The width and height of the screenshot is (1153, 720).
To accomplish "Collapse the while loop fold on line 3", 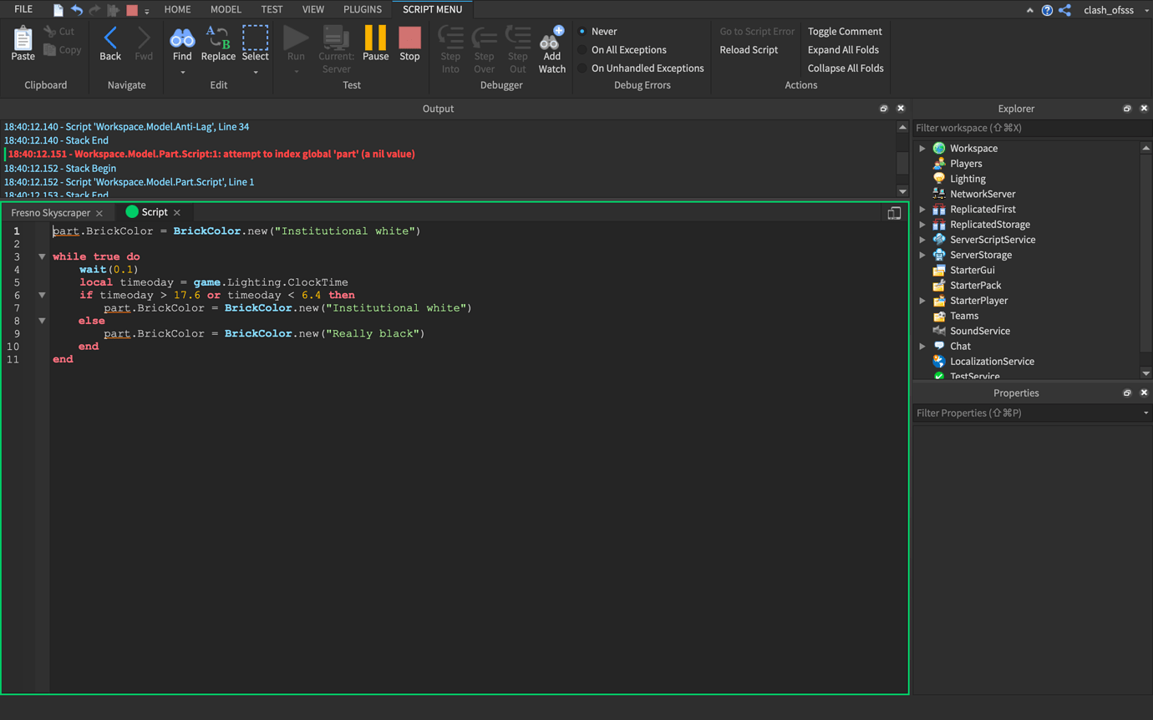I will pos(42,256).
